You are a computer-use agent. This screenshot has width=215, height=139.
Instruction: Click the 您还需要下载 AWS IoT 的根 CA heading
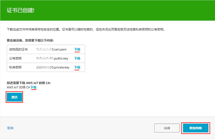click(x=29, y=83)
